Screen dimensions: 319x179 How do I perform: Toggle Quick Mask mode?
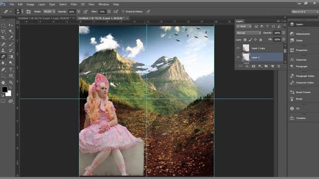[3, 101]
